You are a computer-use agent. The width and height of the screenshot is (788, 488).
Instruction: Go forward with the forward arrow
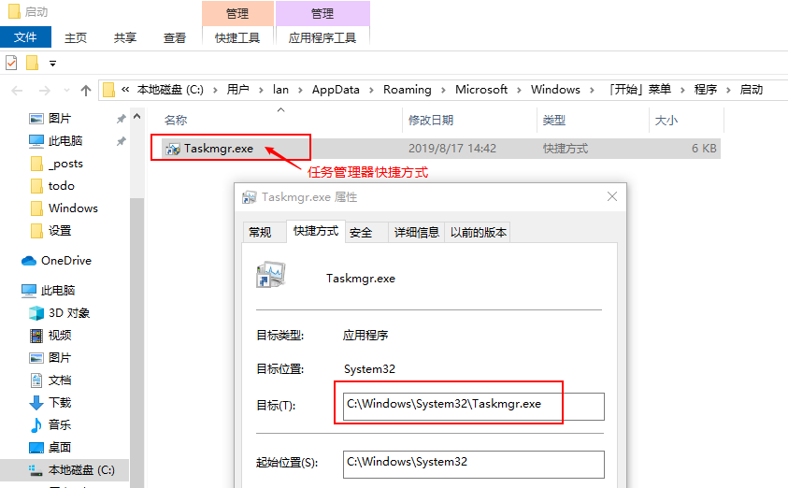pos(45,91)
